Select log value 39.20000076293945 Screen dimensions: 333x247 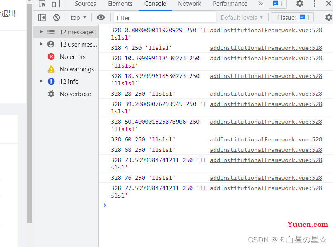click(154, 104)
